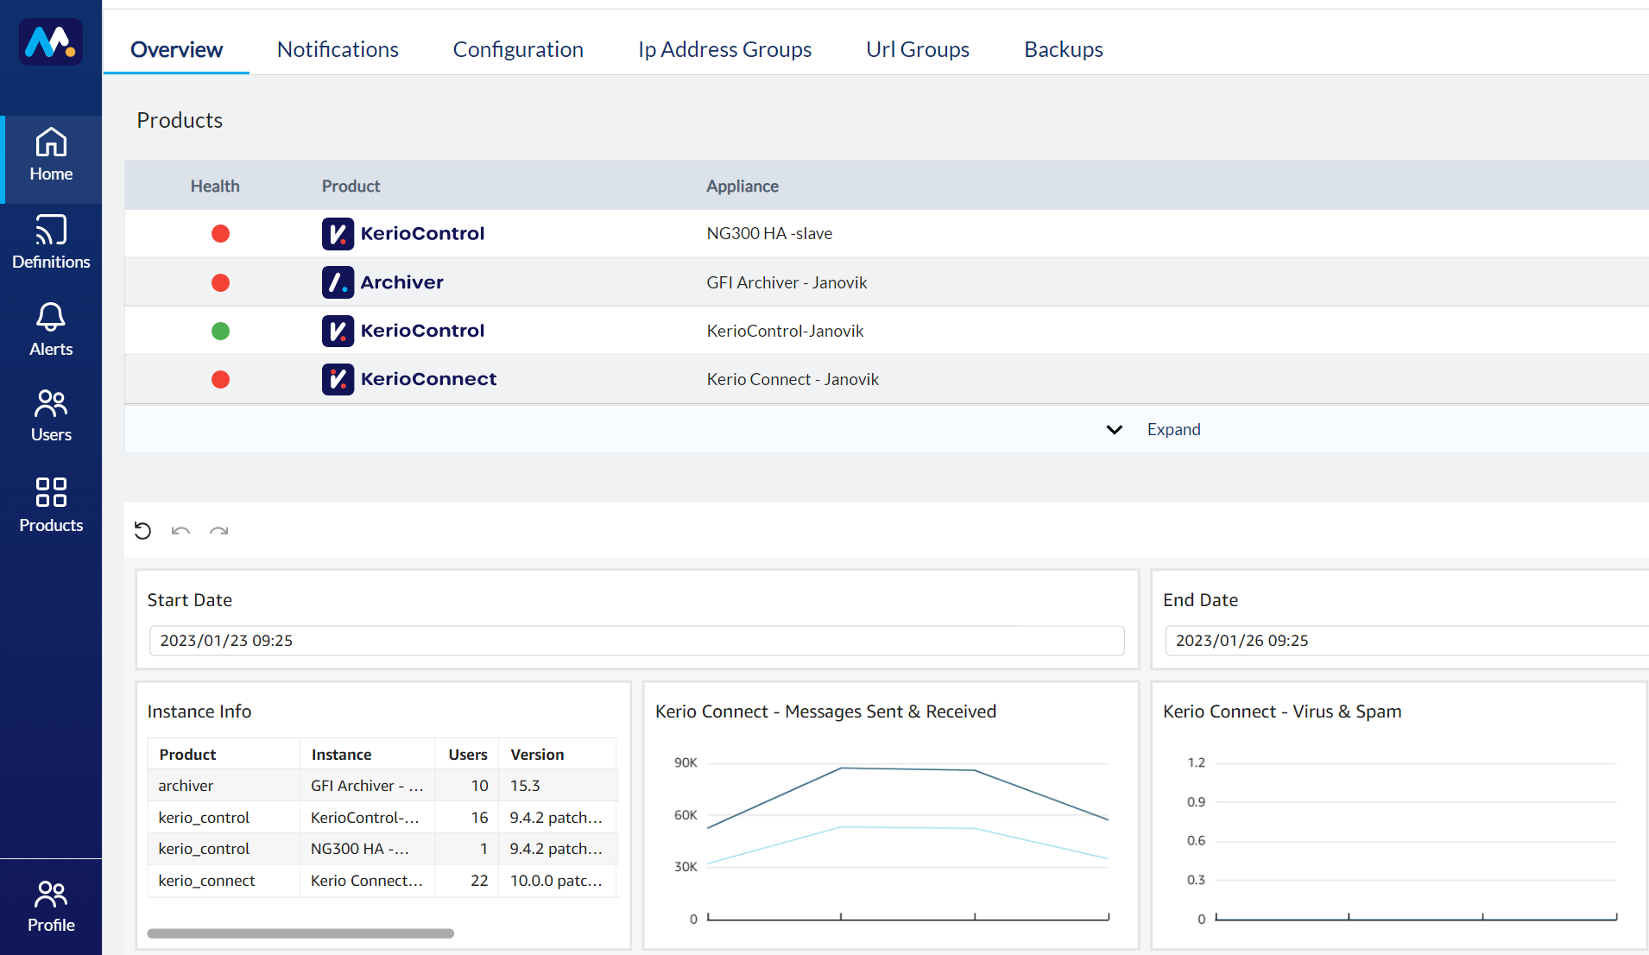Viewport: 1649px width, 955px height.
Task: Click red health dot for Kerio Connect - Janovik
Action: (220, 379)
